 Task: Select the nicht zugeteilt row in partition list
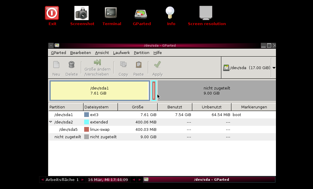(162, 137)
